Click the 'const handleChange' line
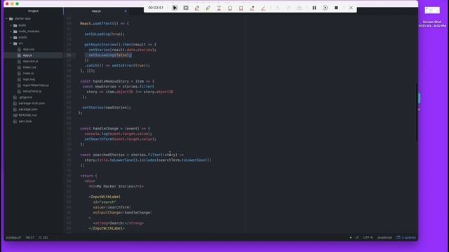Screen dimensions: 449x252 coord(115,129)
